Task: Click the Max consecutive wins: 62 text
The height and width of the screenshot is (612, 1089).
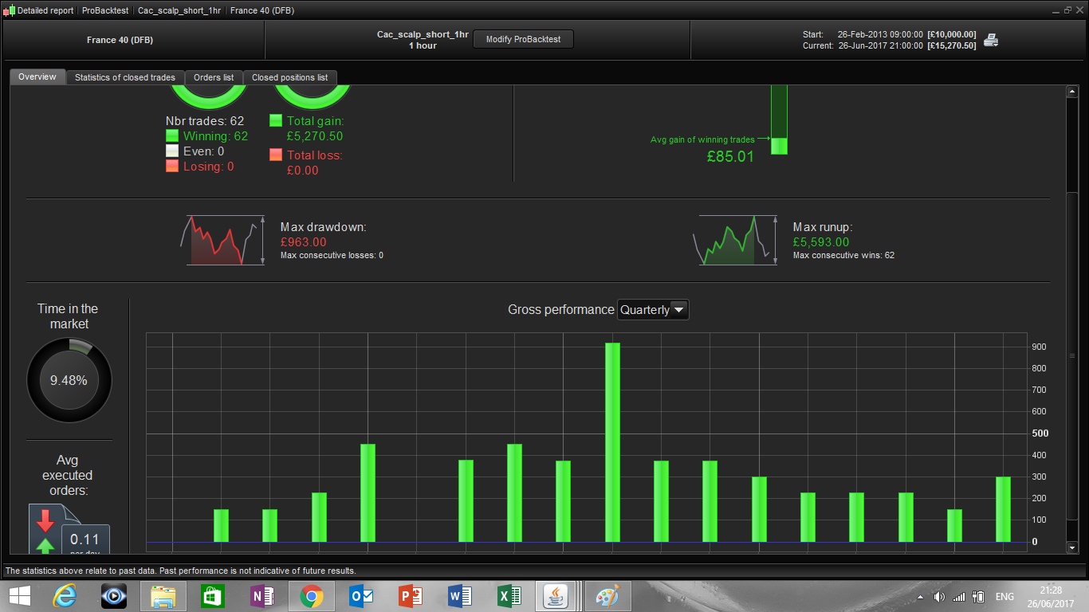Action: pos(843,255)
